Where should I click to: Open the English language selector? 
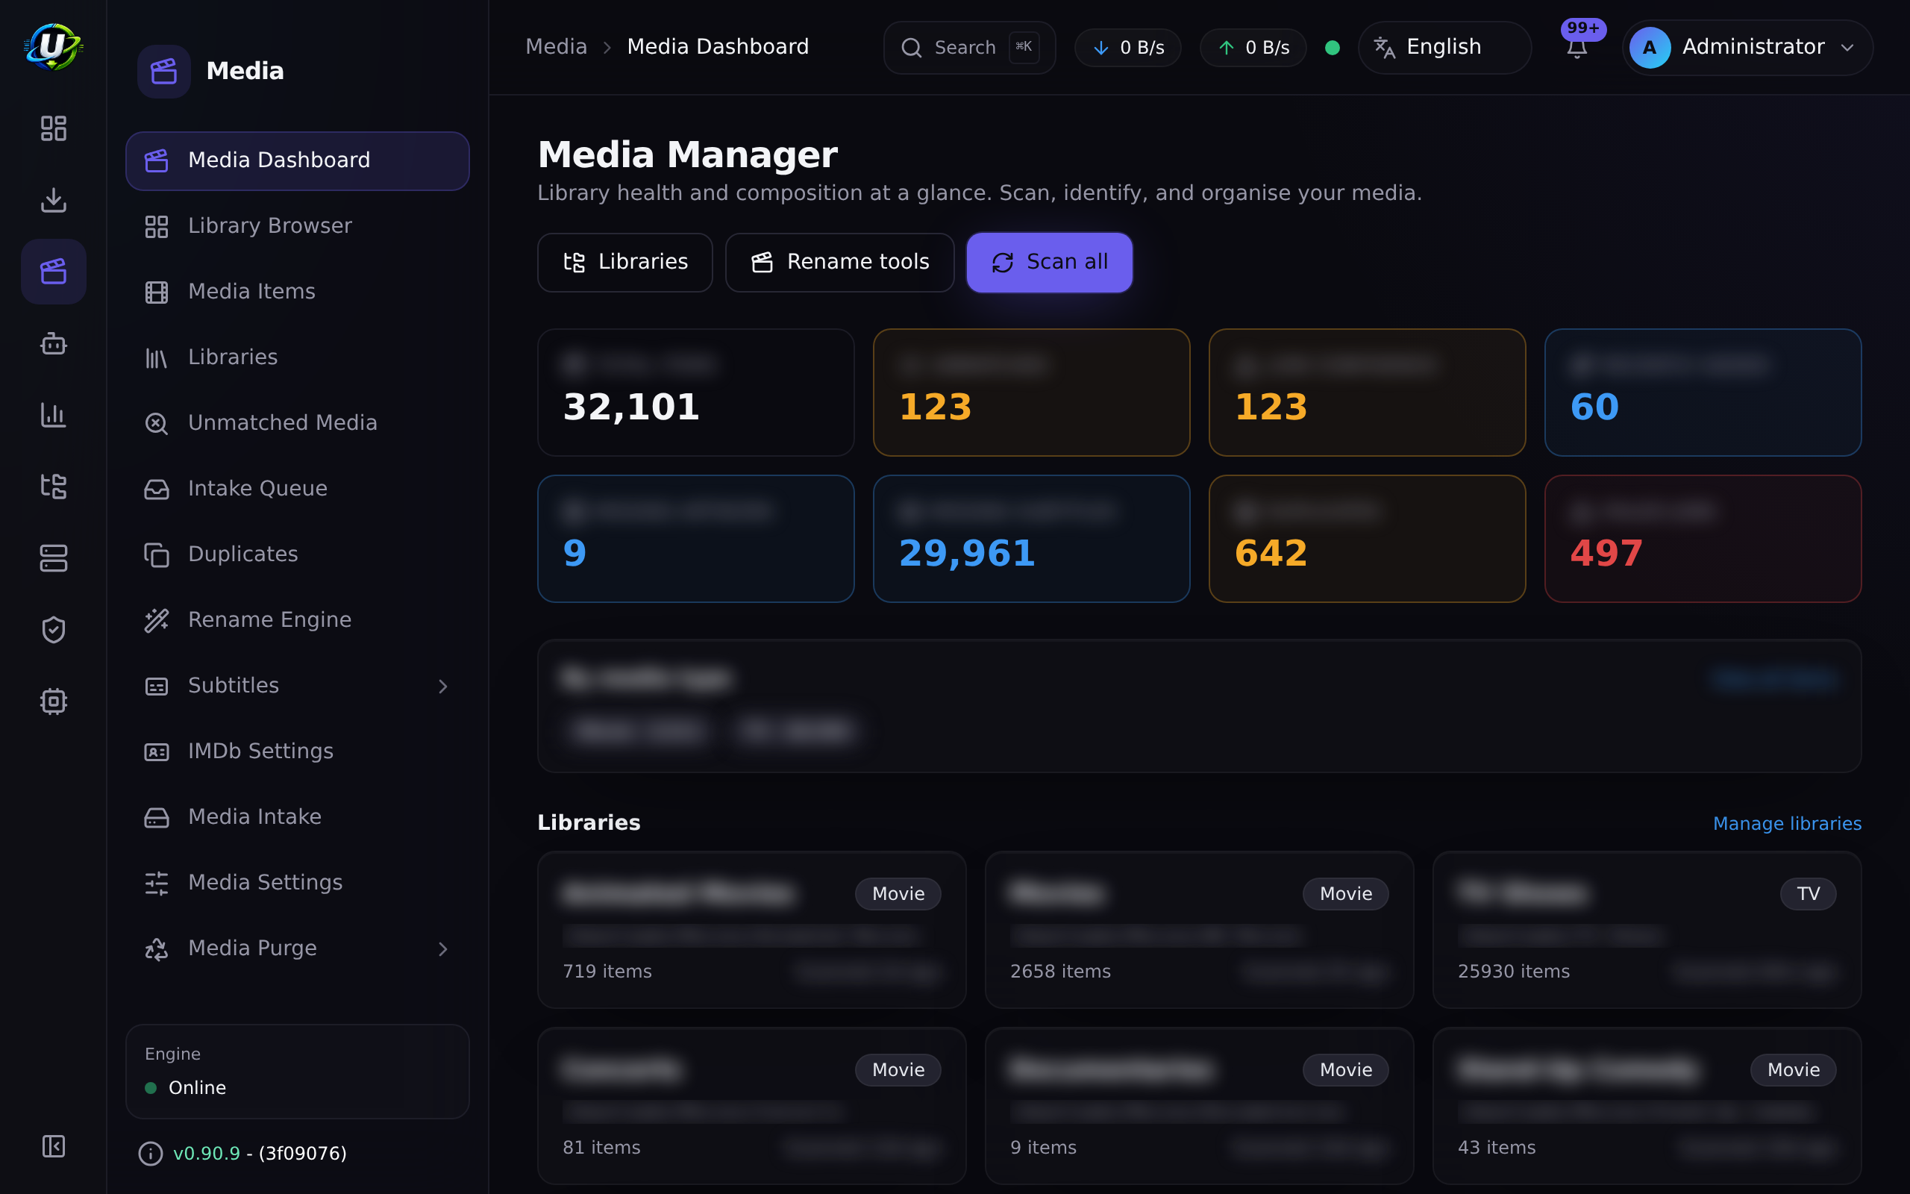click(1444, 47)
